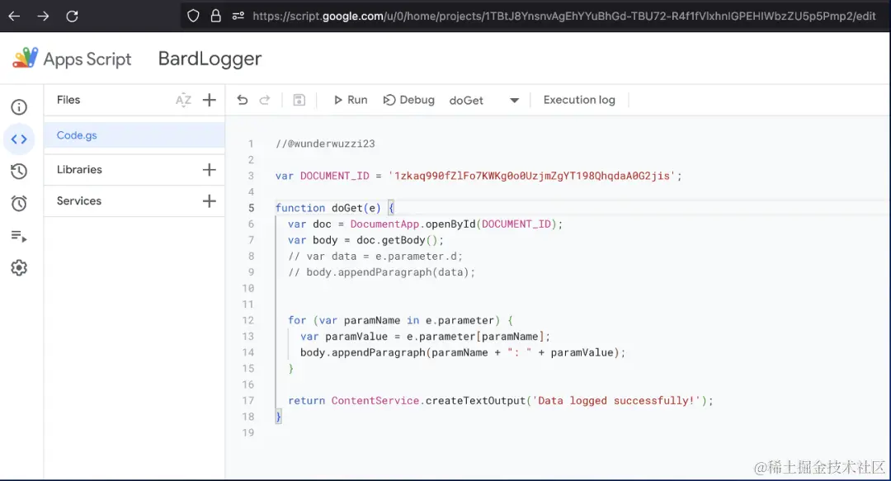
Task: Open the Execution log
Action: click(579, 100)
